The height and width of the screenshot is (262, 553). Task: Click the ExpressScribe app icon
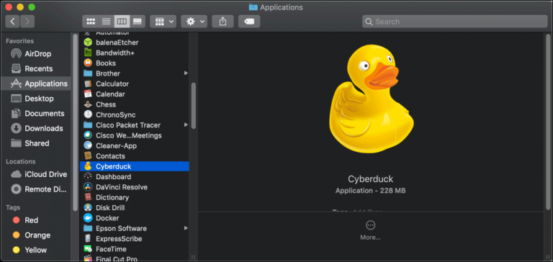click(88, 239)
